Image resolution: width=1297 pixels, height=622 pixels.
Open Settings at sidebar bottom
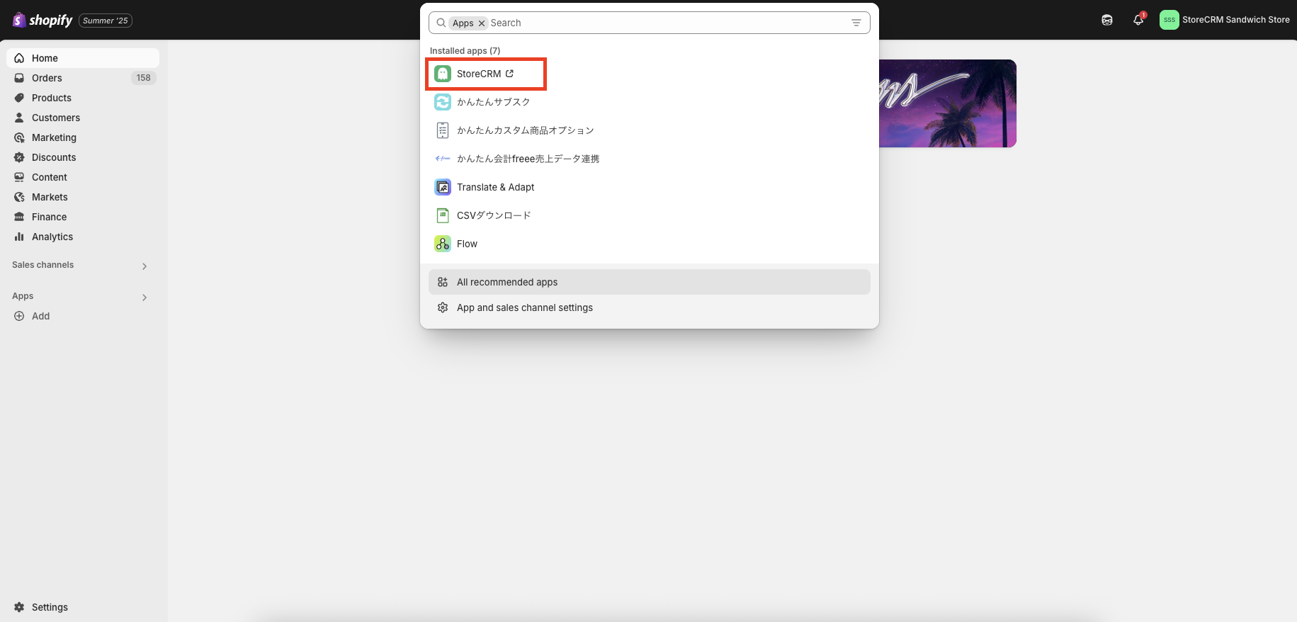tap(83, 607)
